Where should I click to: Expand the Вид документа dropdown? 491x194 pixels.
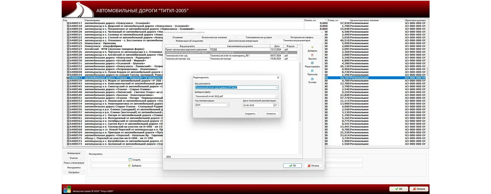pyautogui.click(x=277, y=88)
